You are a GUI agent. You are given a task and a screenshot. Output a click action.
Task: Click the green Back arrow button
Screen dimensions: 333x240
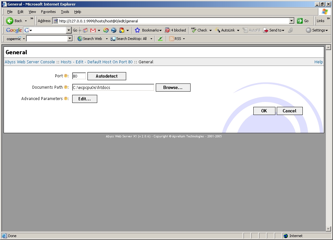click(10, 21)
